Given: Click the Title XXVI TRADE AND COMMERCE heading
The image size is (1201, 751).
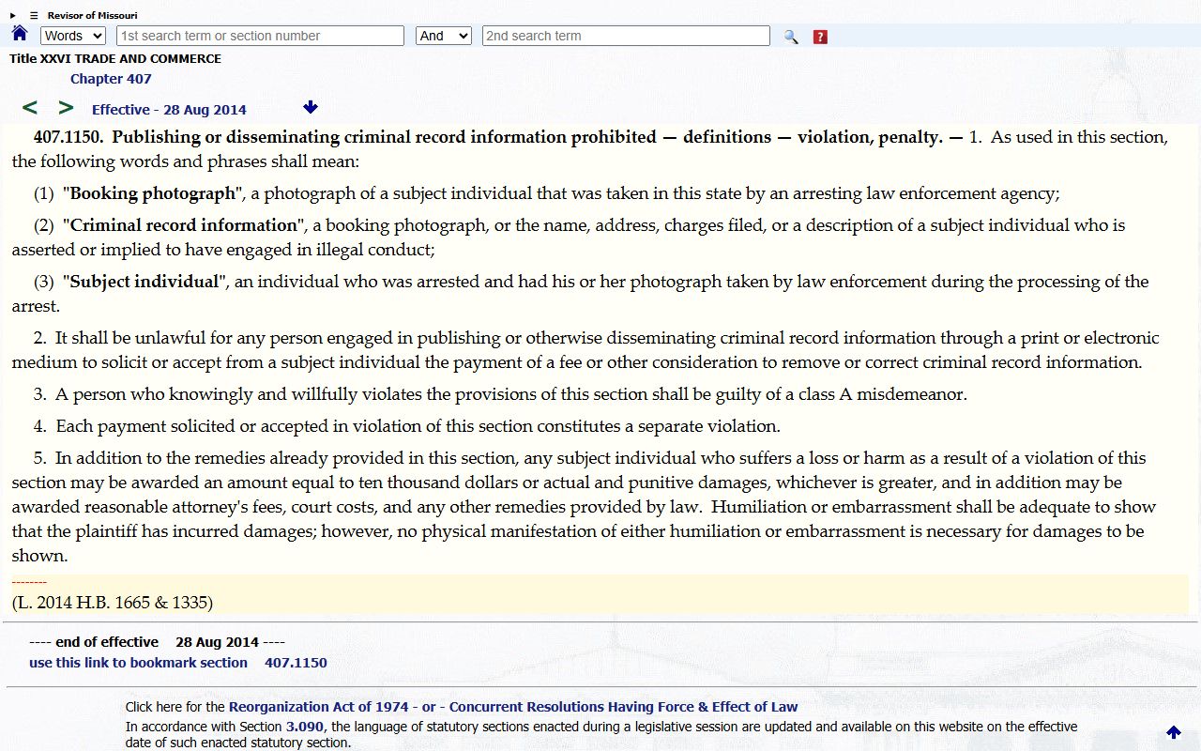Looking at the screenshot, I should pyautogui.click(x=115, y=58).
